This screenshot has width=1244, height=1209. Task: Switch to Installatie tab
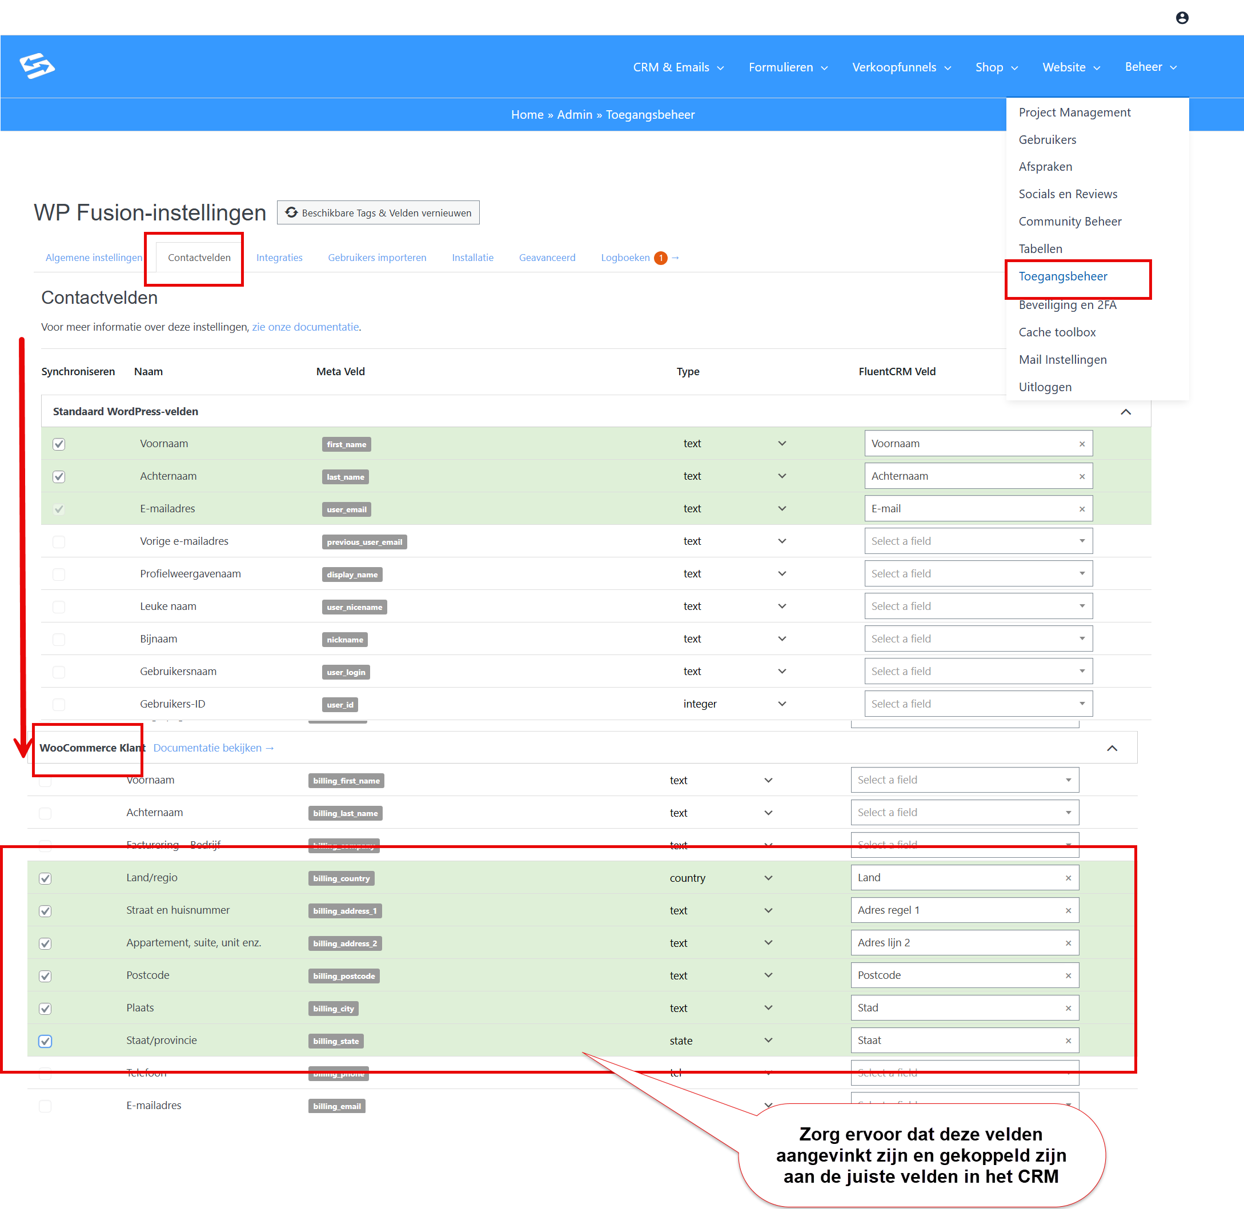[x=472, y=258]
